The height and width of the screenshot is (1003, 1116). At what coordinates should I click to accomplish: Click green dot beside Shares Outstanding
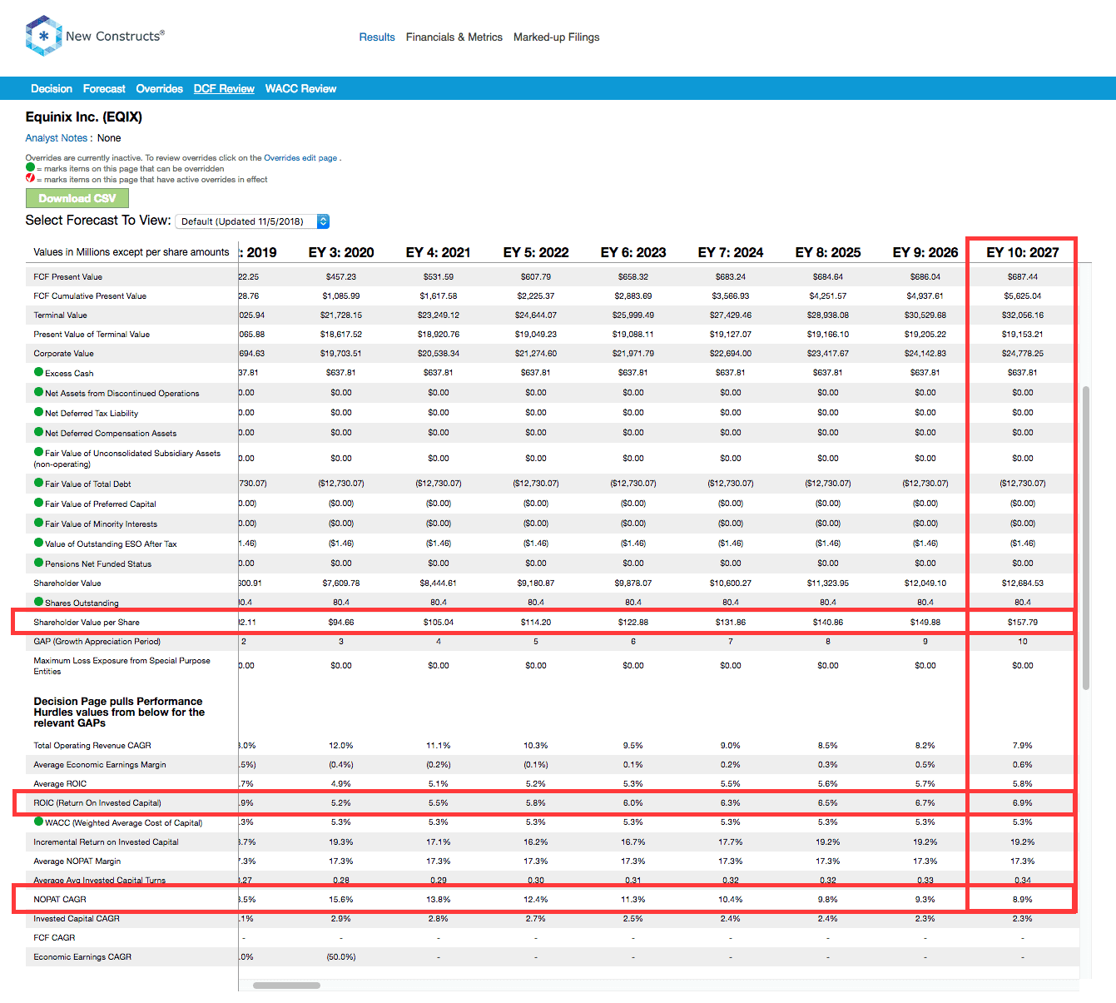pos(38,602)
